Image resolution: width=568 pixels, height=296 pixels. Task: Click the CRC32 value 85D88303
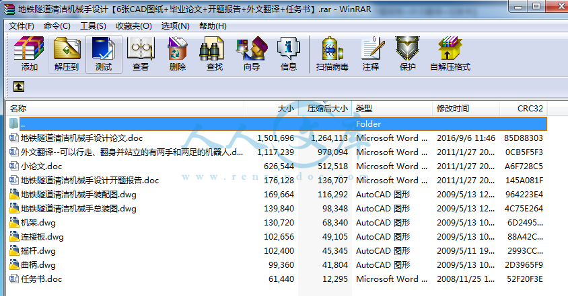tap(524, 138)
